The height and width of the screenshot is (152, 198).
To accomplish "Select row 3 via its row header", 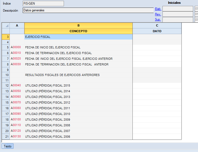I will coord(6,37).
